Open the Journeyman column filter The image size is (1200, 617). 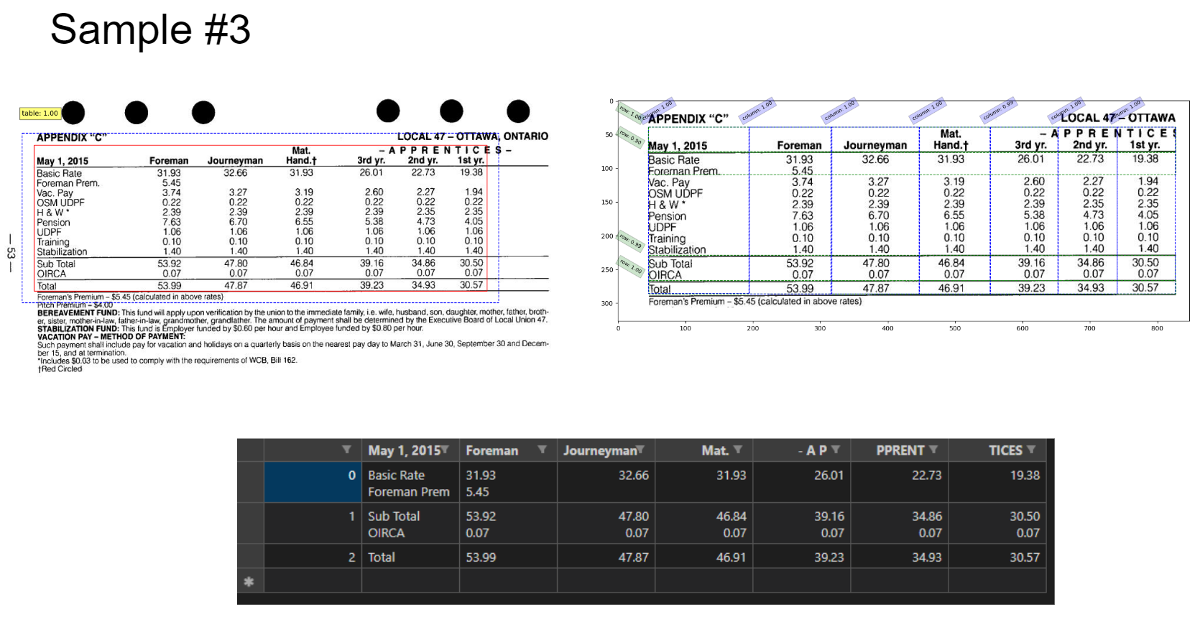pyautogui.click(x=640, y=450)
